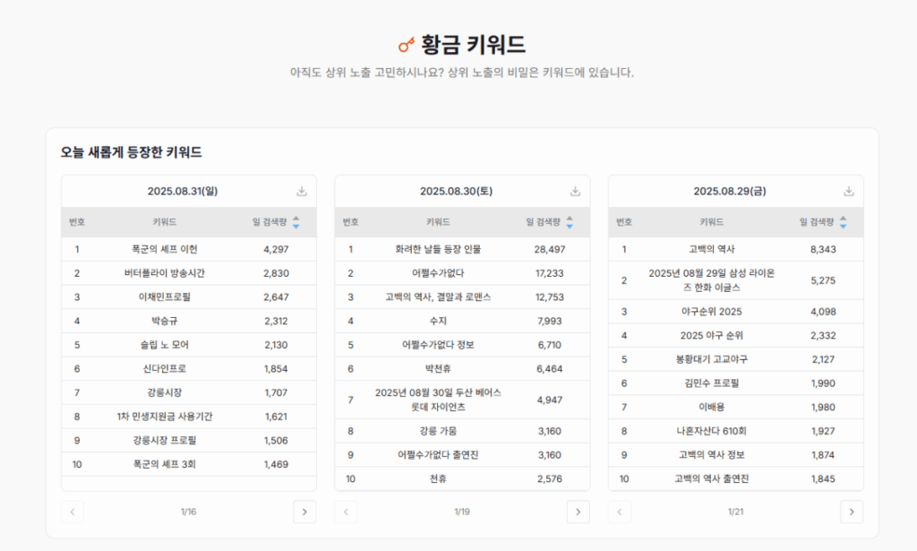Screen dimensions: 917x551
Task: Click the 오늘 새롭게 등장한 키워드 heading
Action: click(x=131, y=152)
